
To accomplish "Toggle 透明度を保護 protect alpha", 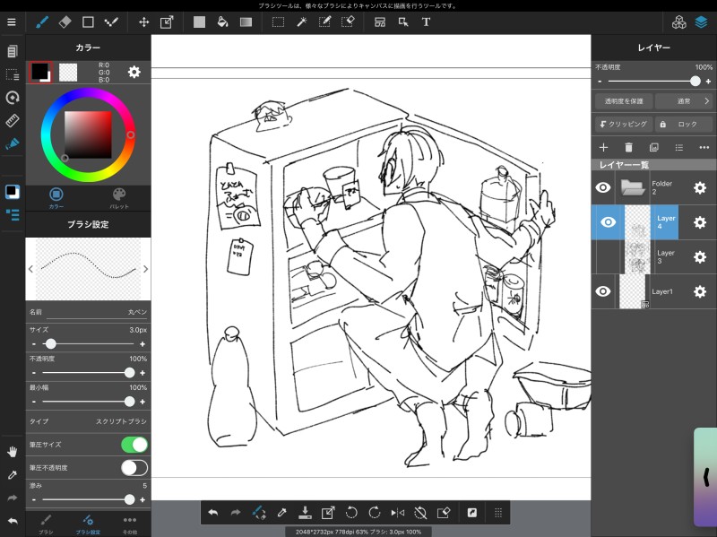I will (624, 101).
